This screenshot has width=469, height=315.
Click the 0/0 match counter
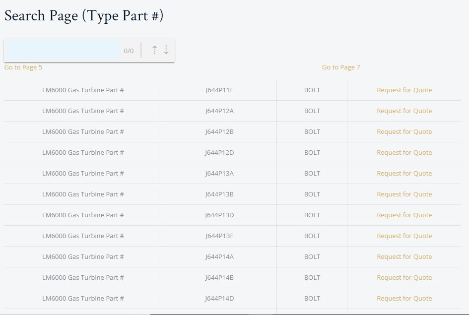coord(129,51)
